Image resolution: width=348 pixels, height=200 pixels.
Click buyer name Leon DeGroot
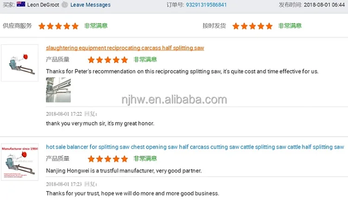coord(43,5)
